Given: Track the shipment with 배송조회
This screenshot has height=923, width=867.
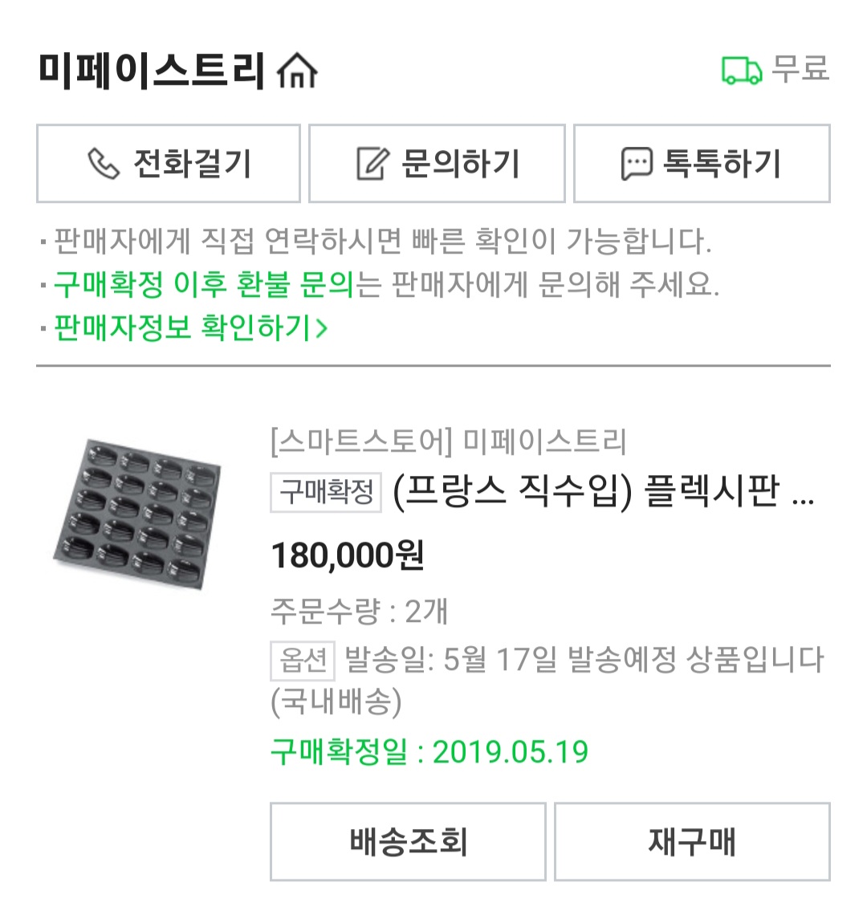Looking at the screenshot, I should [x=408, y=841].
